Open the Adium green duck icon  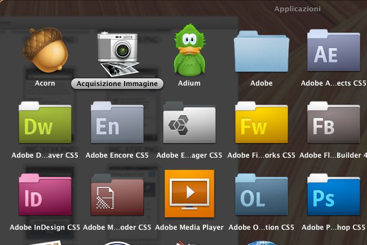point(189,50)
